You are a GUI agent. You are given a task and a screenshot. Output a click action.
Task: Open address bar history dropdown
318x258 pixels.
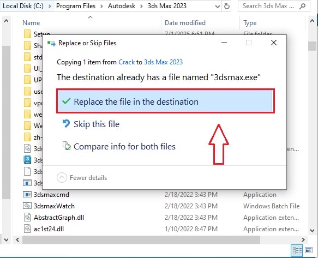tap(218, 7)
